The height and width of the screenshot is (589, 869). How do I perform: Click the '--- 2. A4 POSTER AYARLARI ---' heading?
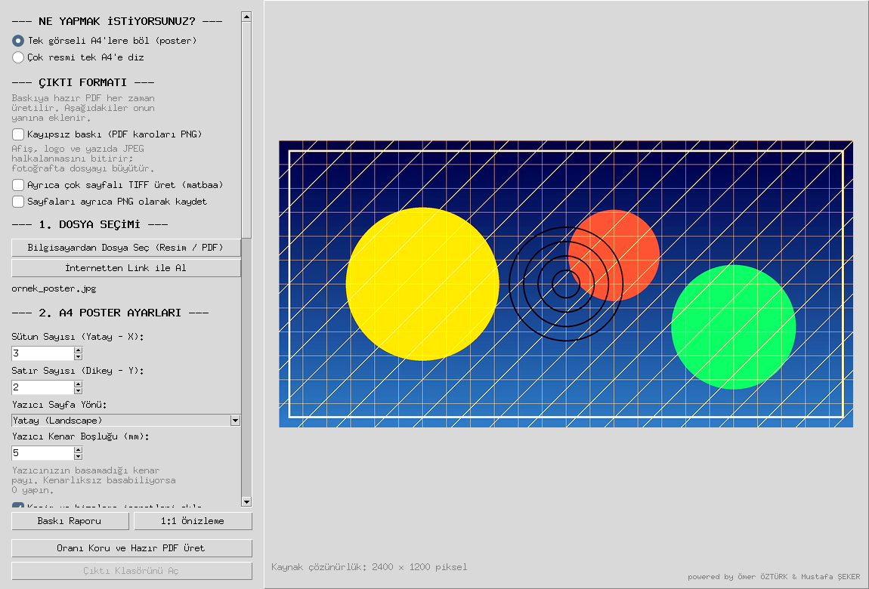tap(110, 313)
